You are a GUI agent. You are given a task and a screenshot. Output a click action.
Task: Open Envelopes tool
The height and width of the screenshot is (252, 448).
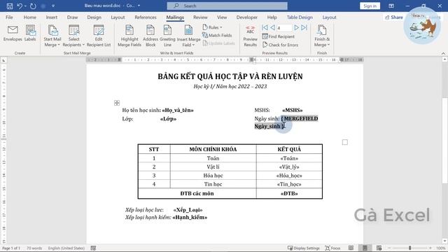tap(13, 33)
